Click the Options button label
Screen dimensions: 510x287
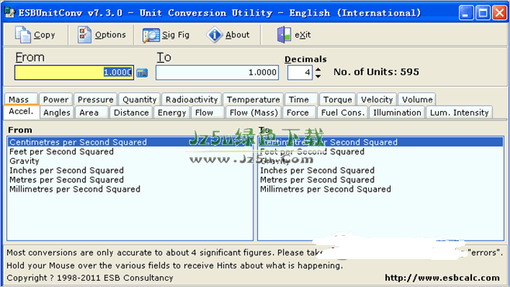[x=110, y=35]
